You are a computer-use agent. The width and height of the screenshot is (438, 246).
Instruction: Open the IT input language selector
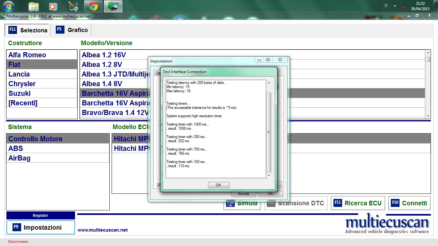click(386, 6)
